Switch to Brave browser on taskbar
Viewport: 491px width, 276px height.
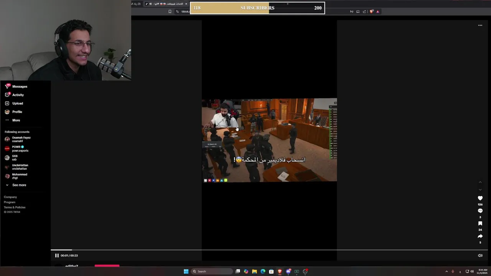pos(280,271)
